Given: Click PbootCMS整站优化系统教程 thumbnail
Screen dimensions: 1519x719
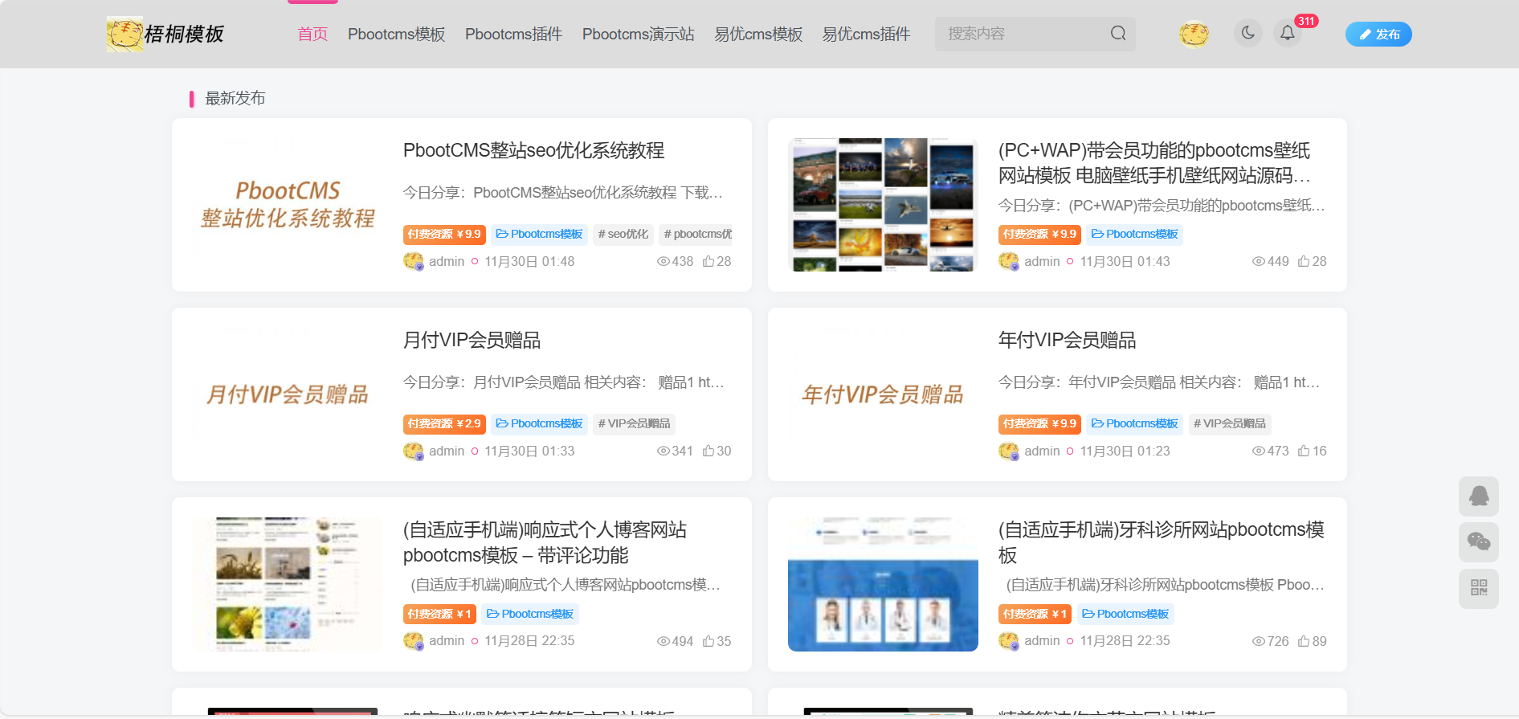Looking at the screenshot, I should pyautogui.click(x=288, y=205).
